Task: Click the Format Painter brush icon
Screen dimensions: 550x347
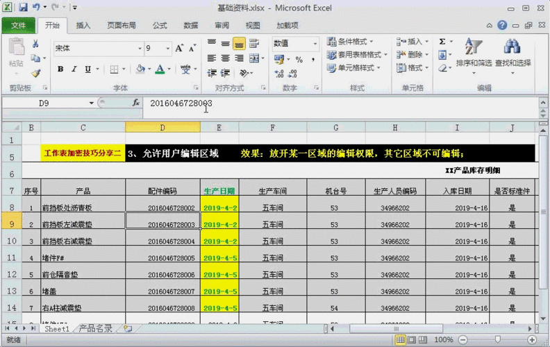Action: click(x=35, y=73)
